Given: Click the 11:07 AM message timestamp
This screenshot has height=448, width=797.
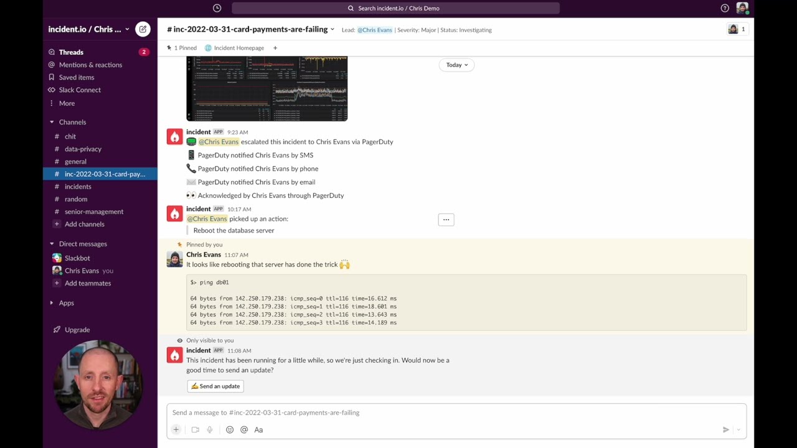Looking at the screenshot, I should [236, 255].
